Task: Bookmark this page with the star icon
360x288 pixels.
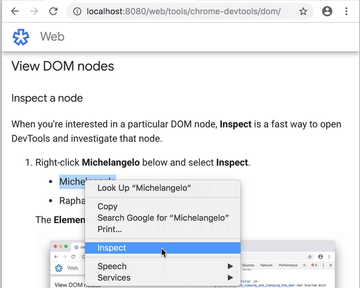Action: coord(303,11)
